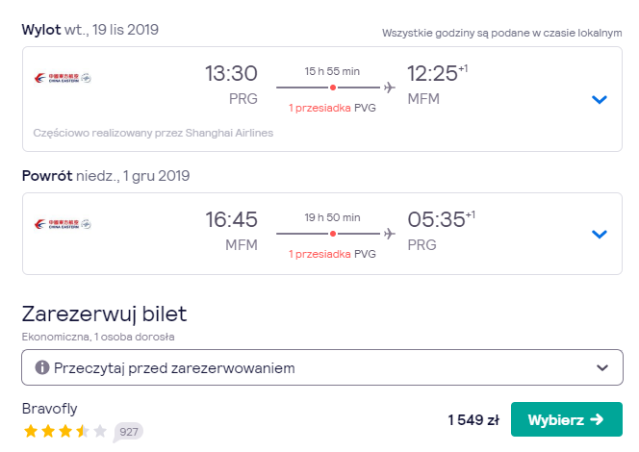
Task: Click the Wybierz button
Action: pos(567,419)
